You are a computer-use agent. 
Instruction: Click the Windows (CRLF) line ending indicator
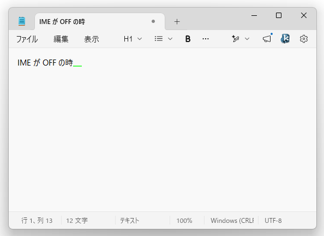(x=232, y=221)
